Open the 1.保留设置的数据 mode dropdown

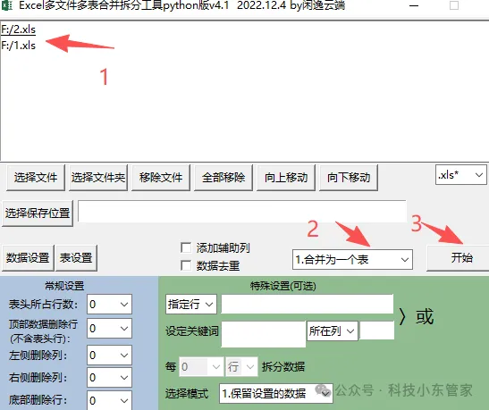[276, 394]
